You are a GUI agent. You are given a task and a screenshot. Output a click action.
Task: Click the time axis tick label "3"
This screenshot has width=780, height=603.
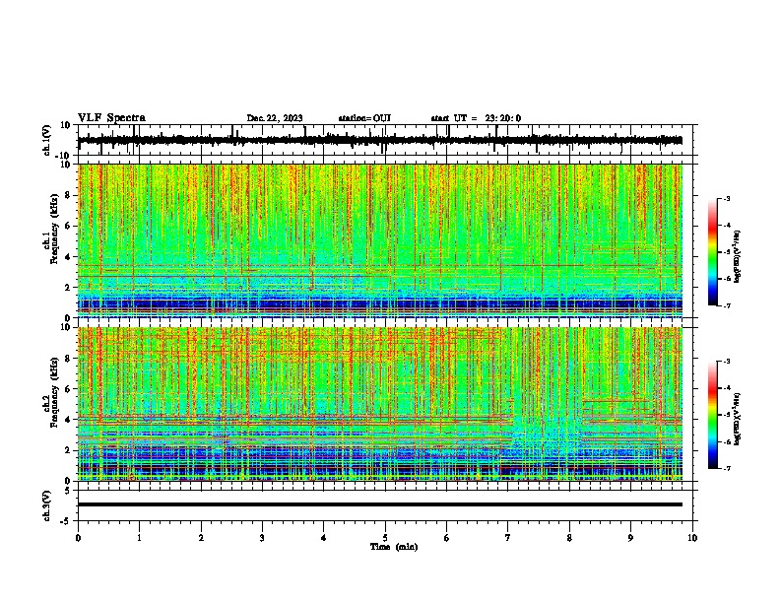pos(262,538)
